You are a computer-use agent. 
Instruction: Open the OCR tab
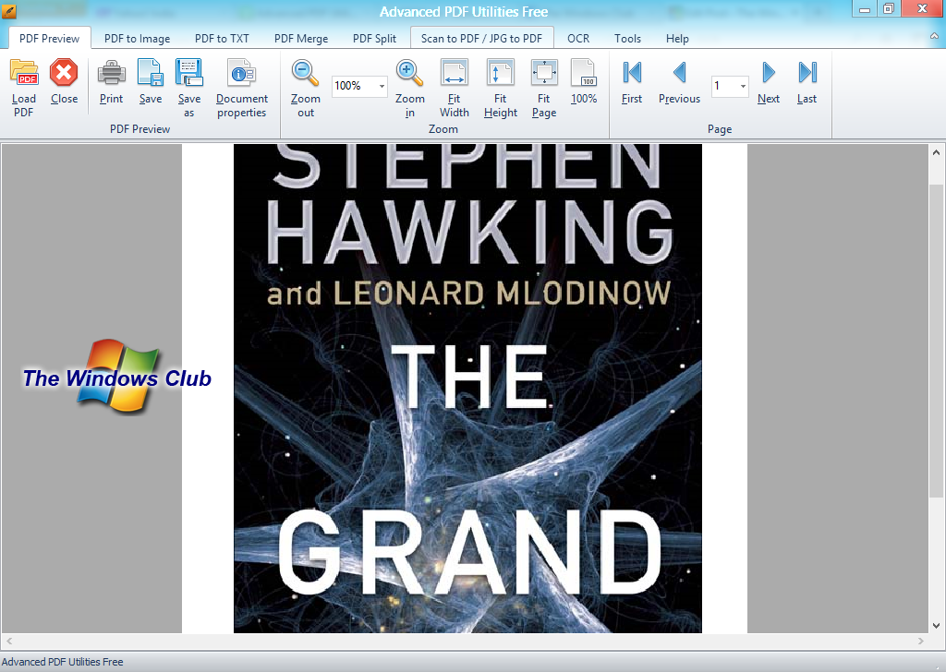click(578, 39)
